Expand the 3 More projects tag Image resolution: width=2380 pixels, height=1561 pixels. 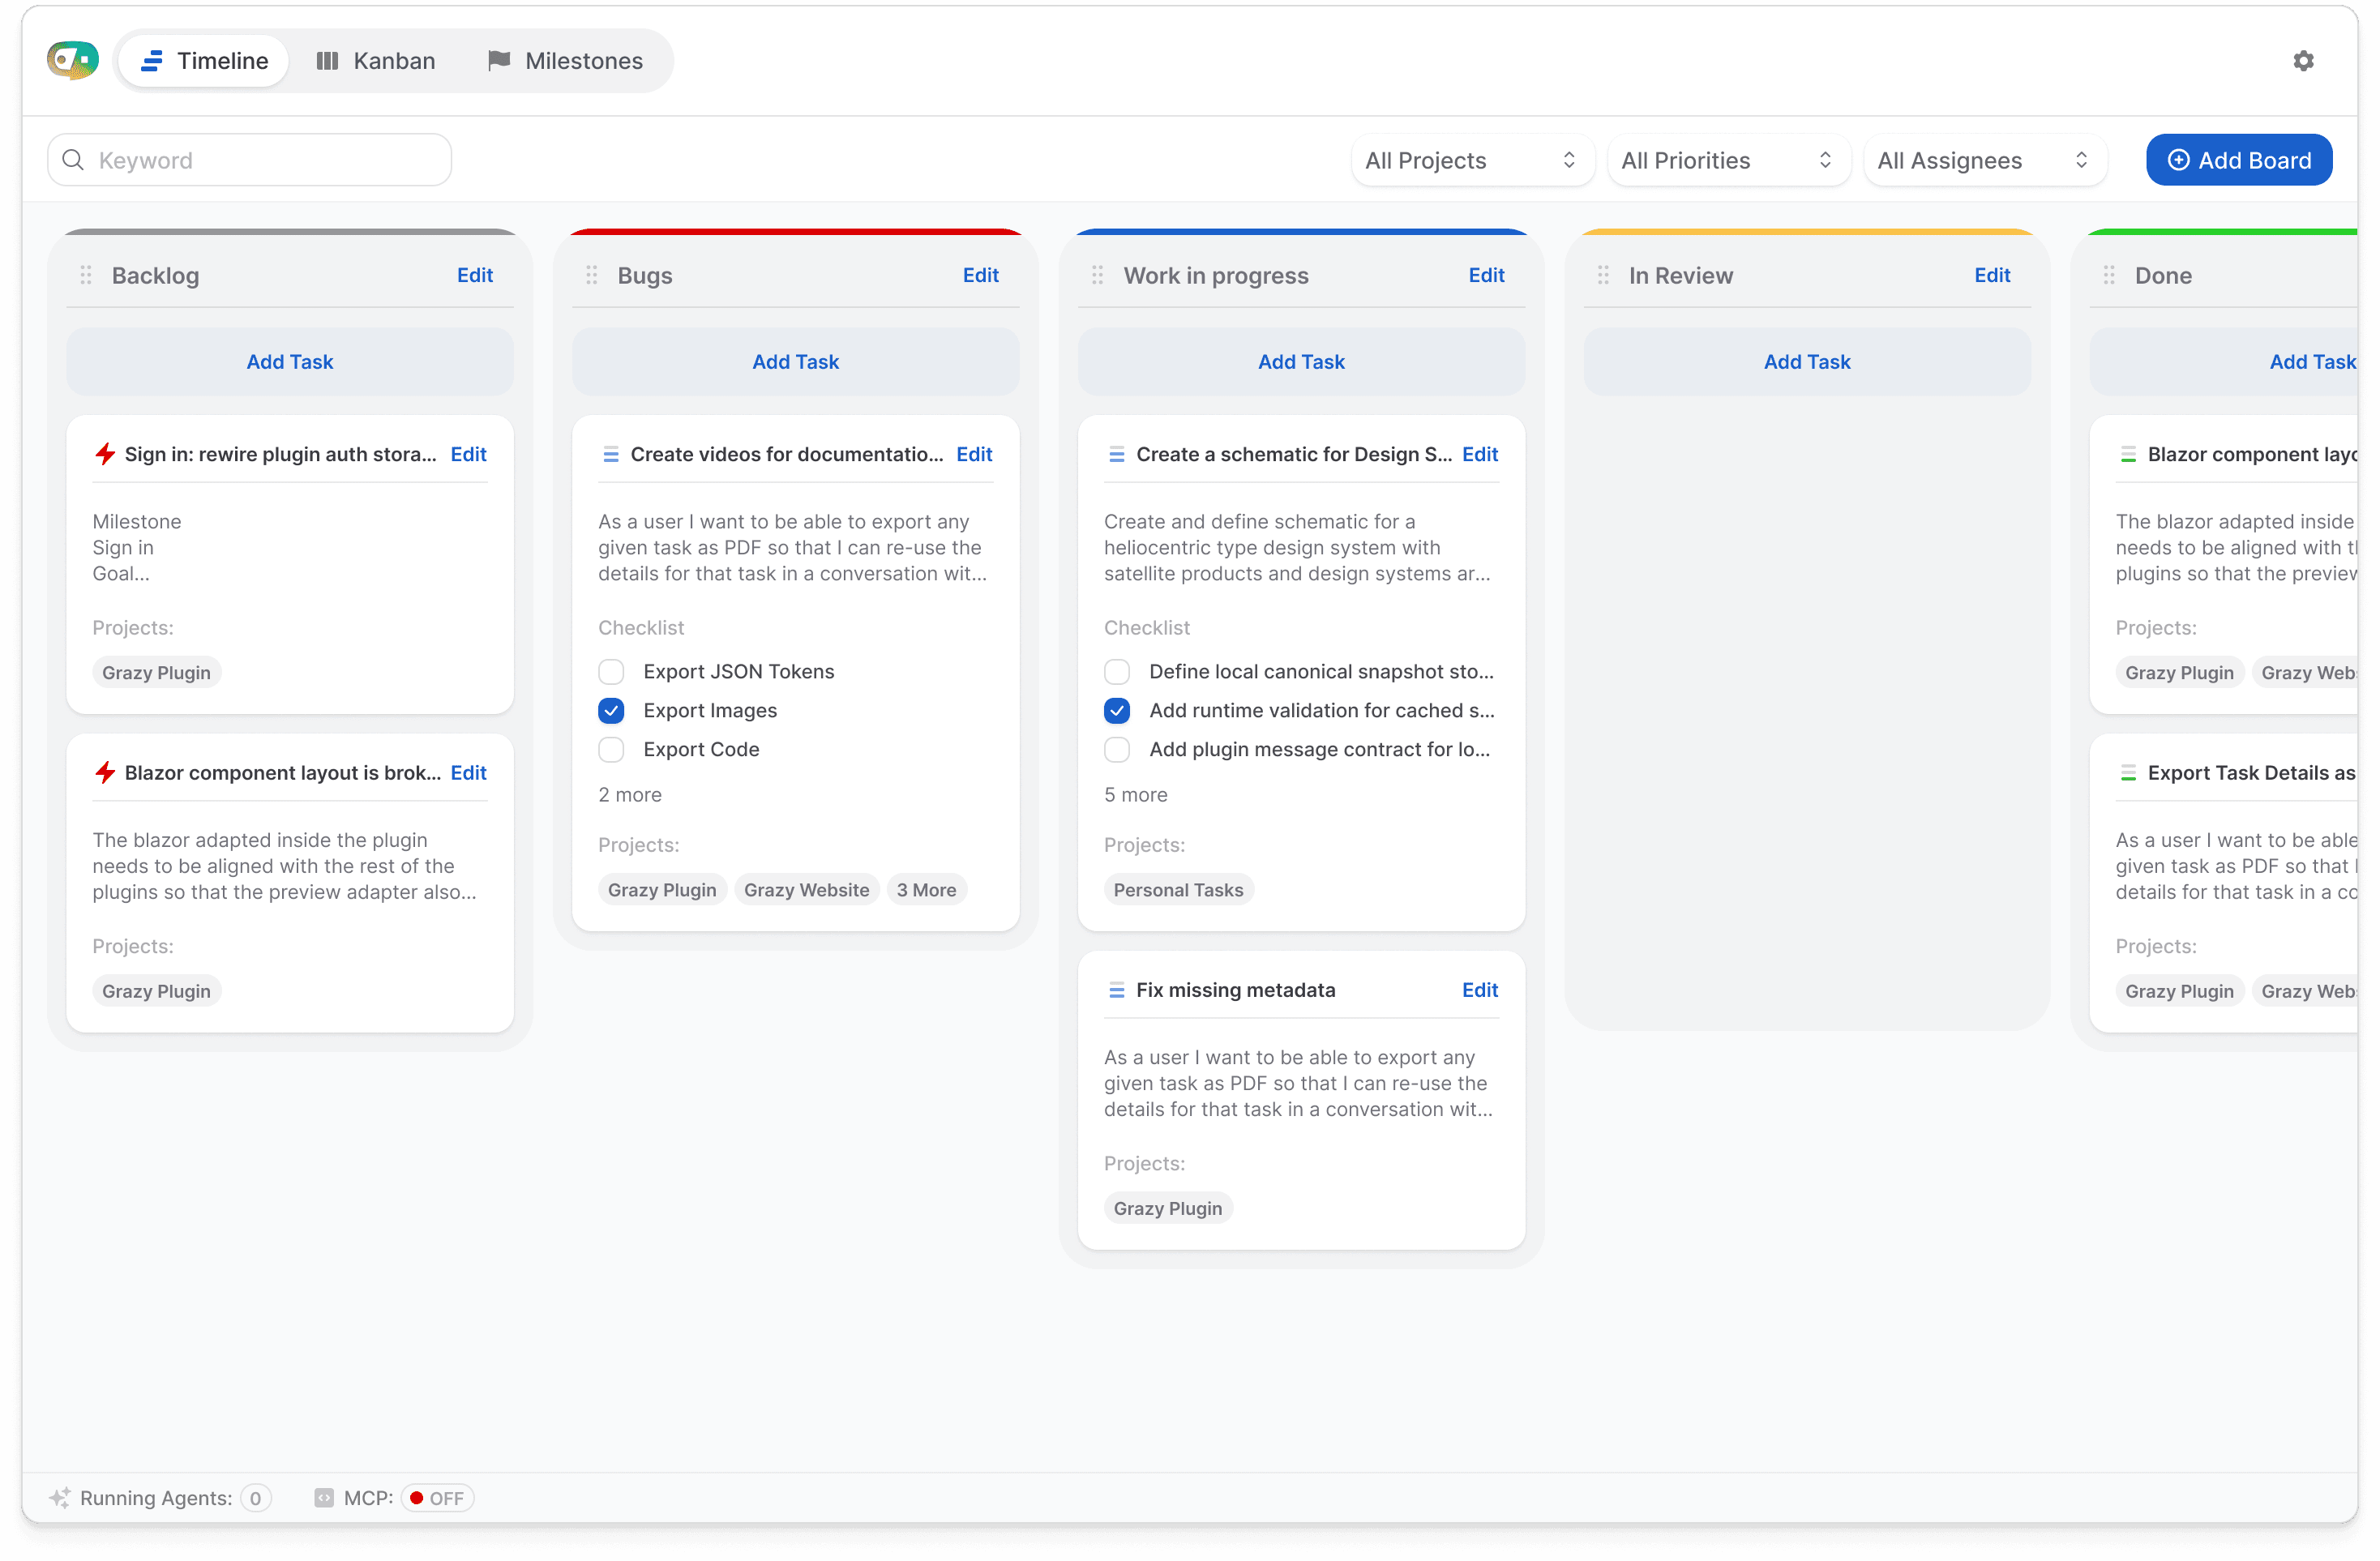point(926,890)
